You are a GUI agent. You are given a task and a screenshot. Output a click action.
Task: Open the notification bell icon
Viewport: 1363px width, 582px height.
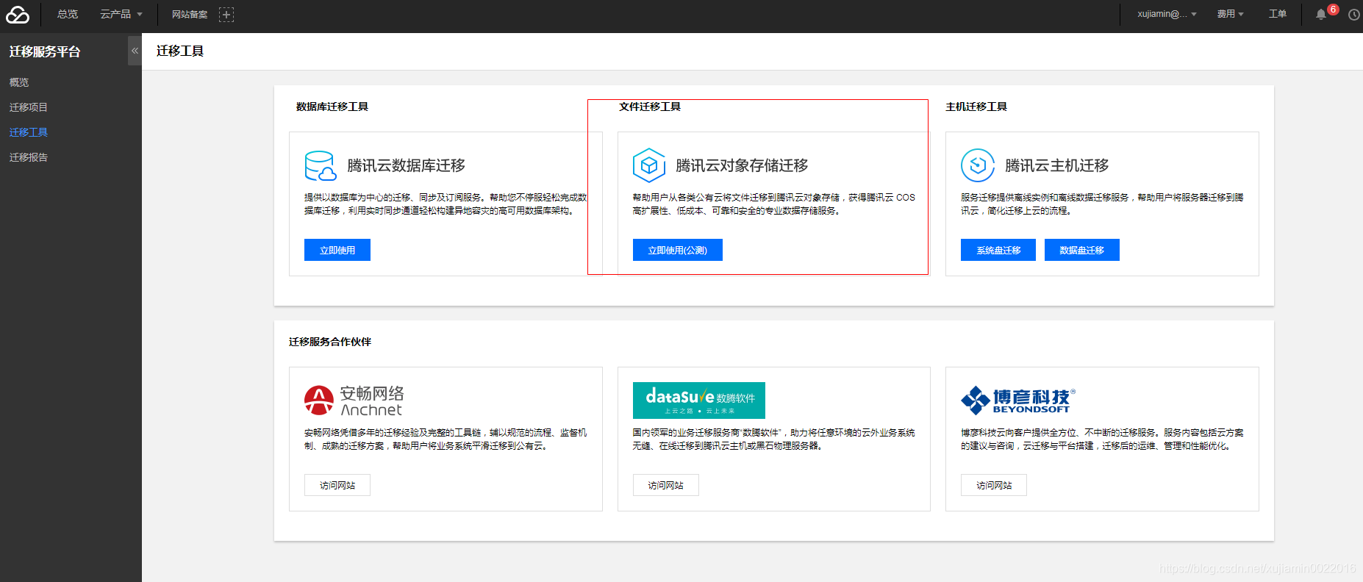pyautogui.click(x=1321, y=15)
